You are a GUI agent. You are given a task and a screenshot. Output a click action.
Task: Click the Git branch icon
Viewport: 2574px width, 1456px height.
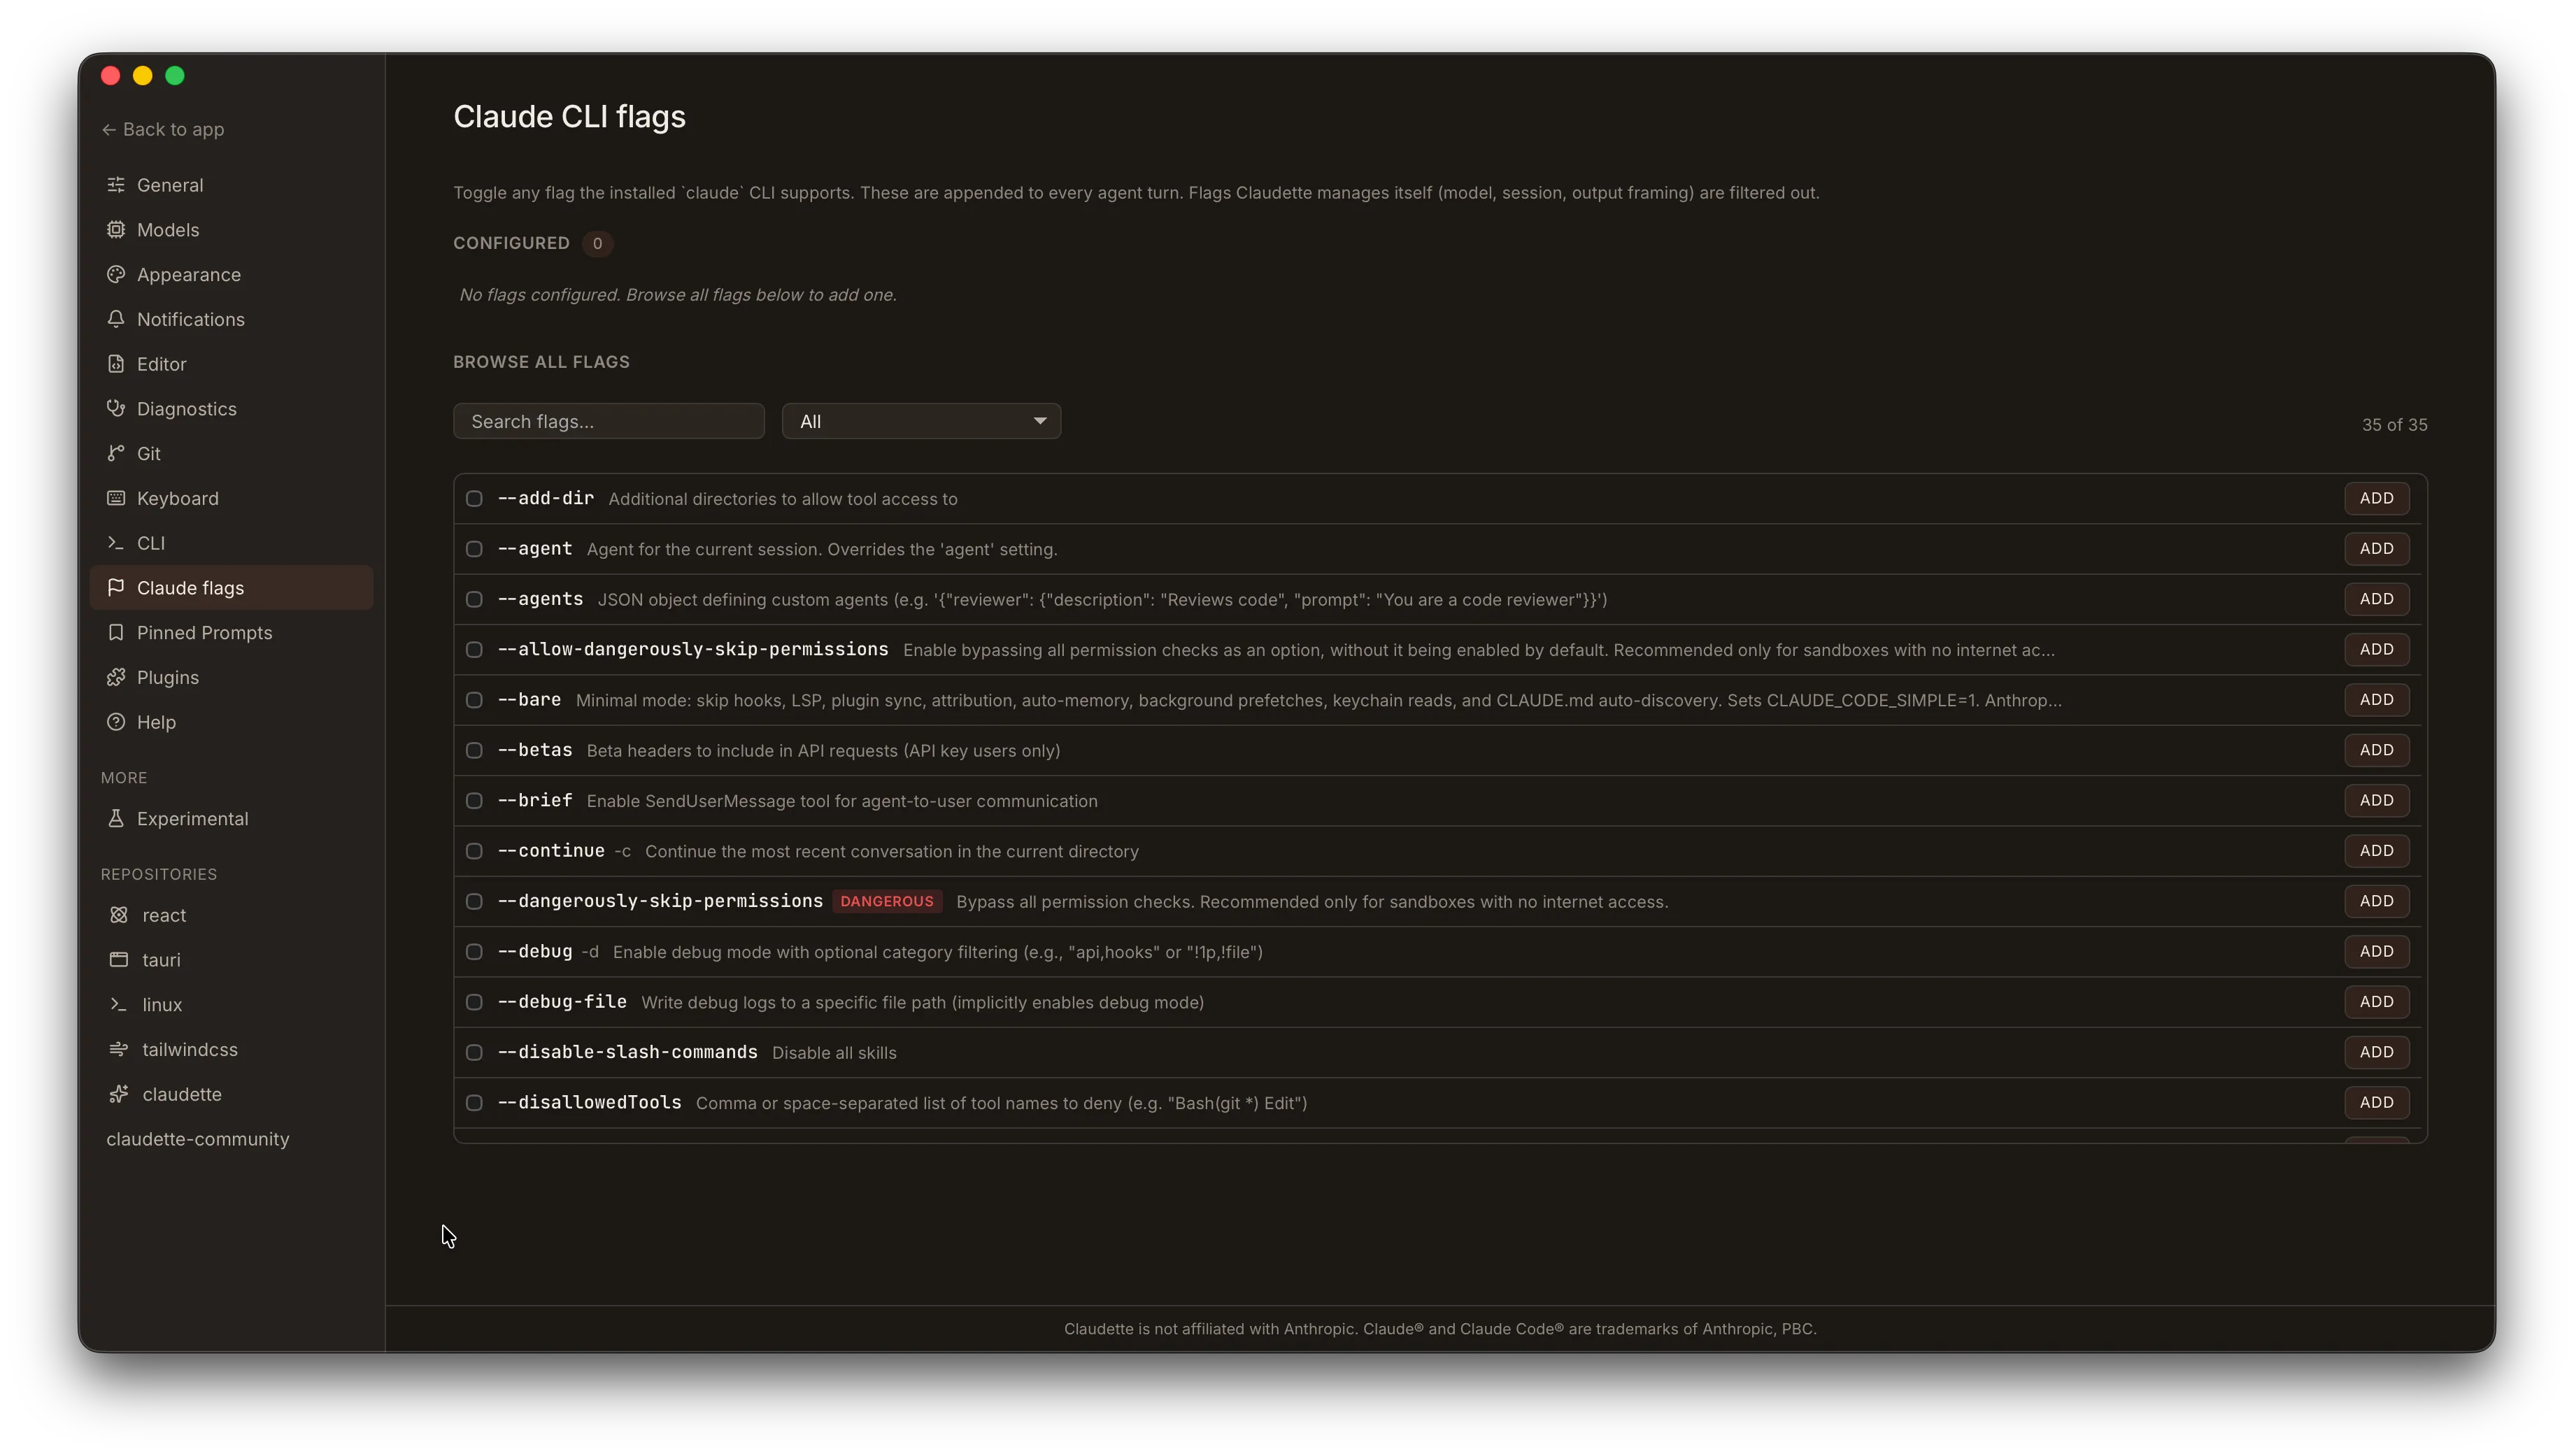116,453
